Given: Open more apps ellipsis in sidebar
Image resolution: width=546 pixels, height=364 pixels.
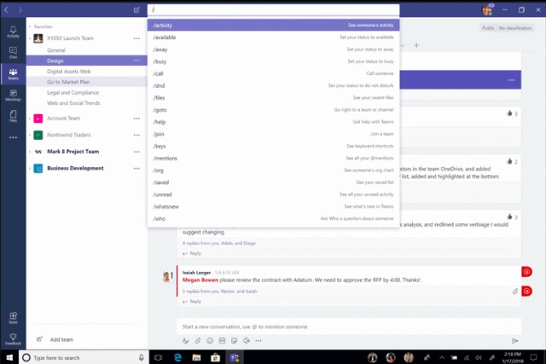Looking at the screenshot, I should [13, 137].
